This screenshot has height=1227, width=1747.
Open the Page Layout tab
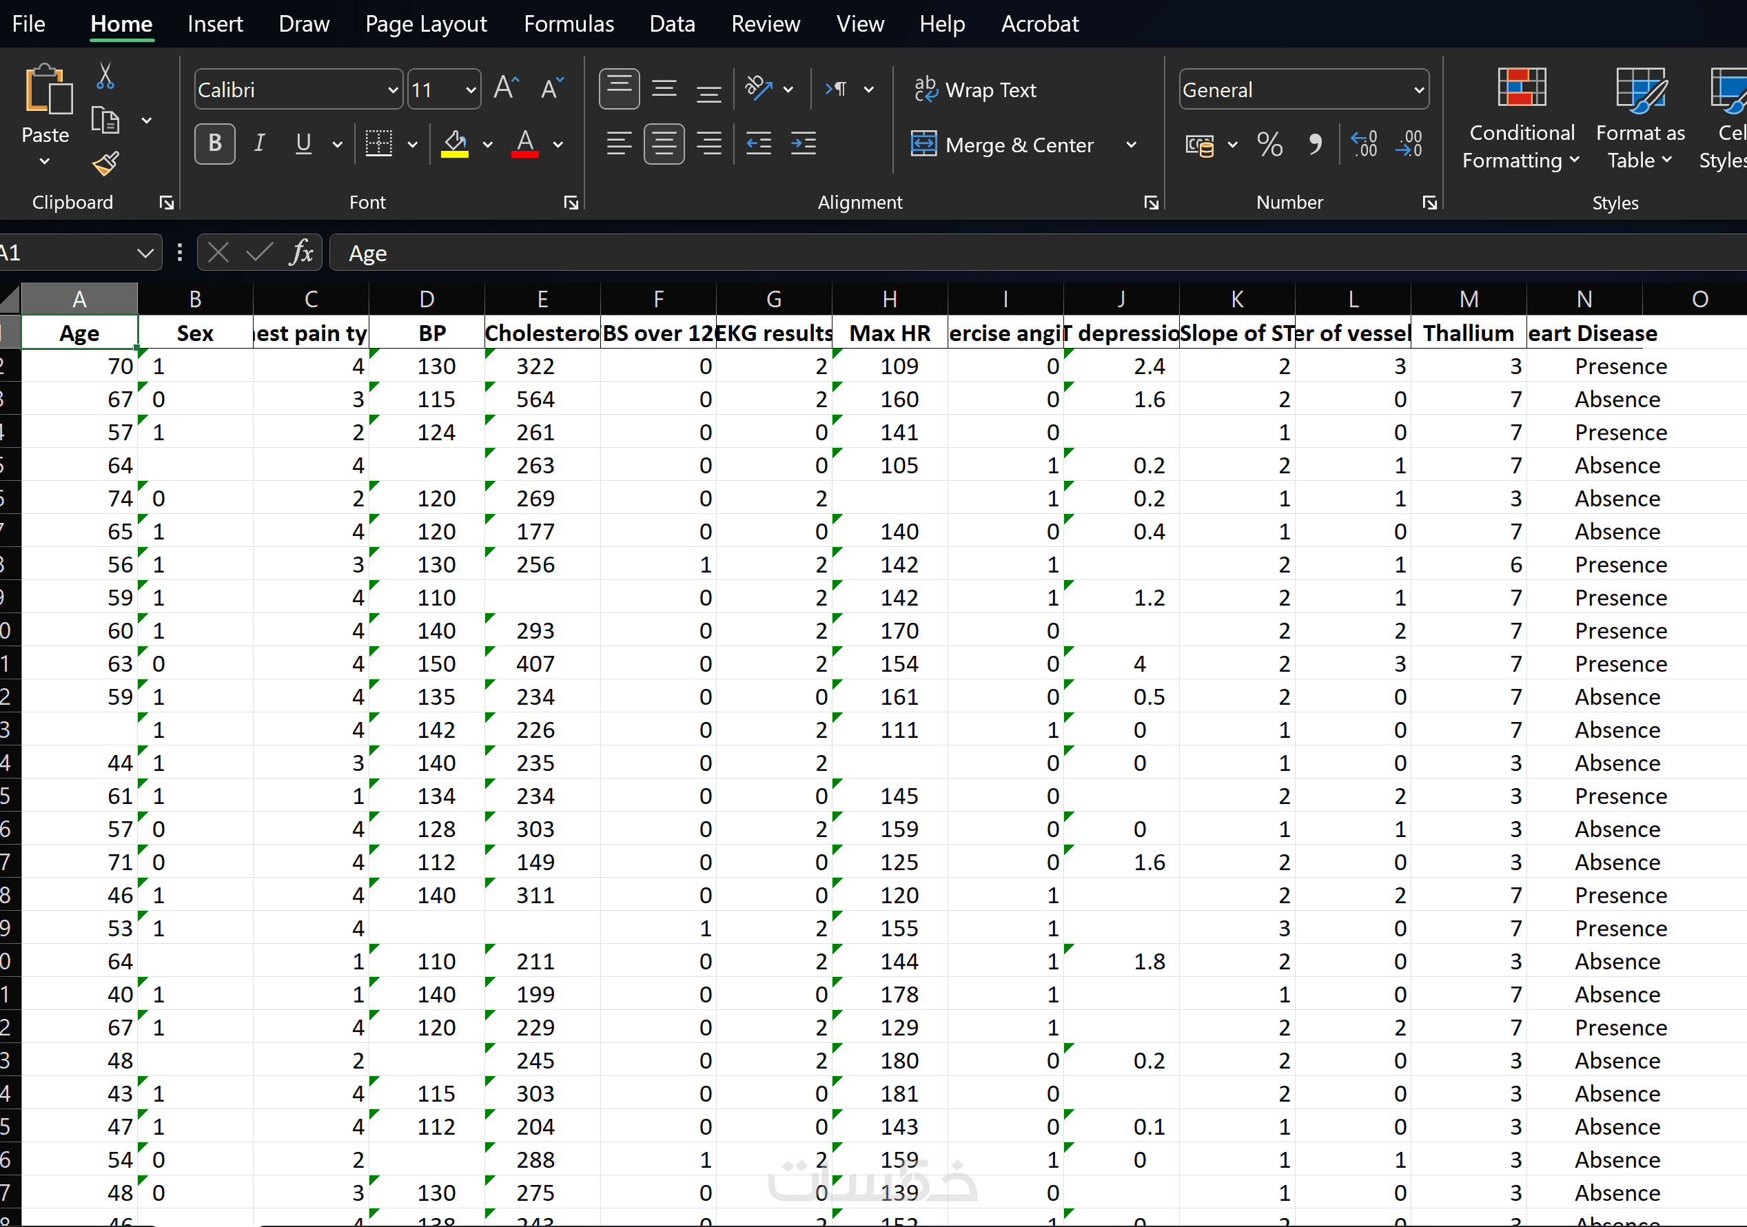[425, 24]
